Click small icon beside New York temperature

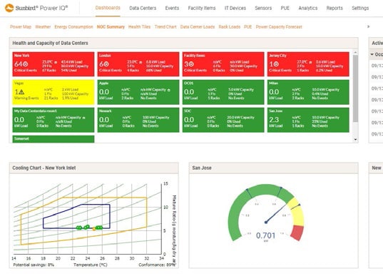[x=56, y=62]
